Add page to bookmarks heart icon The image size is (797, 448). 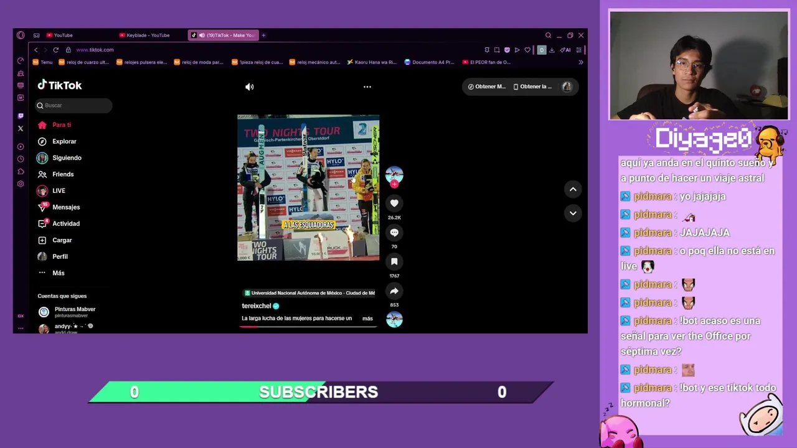pyautogui.click(x=527, y=50)
